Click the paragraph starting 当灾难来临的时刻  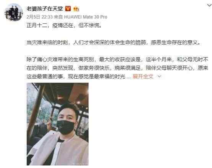click(113, 43)
